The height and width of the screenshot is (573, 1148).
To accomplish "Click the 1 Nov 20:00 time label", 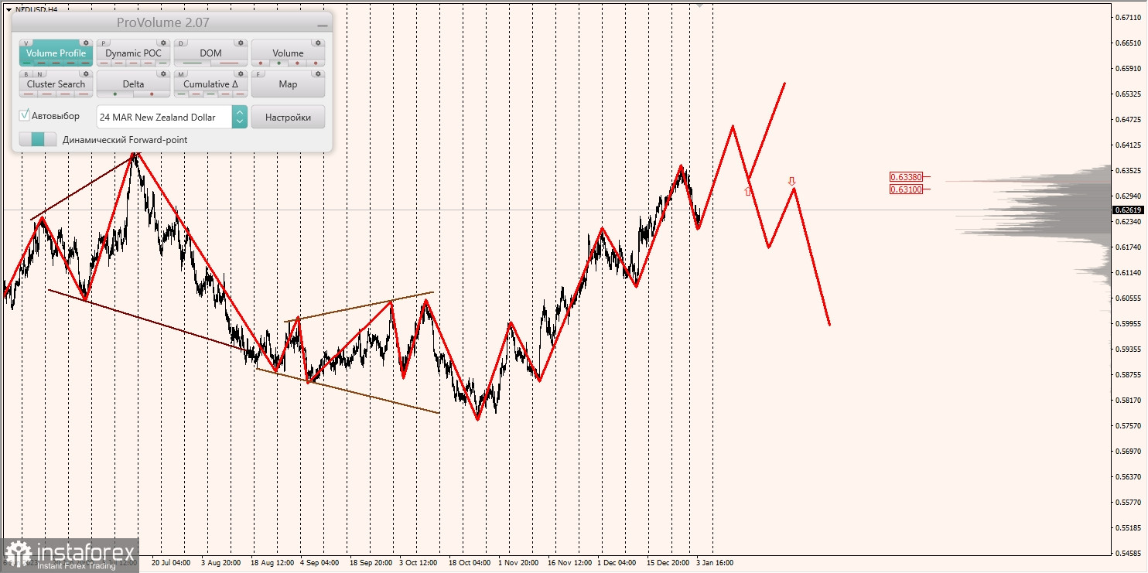I will 518,563.
